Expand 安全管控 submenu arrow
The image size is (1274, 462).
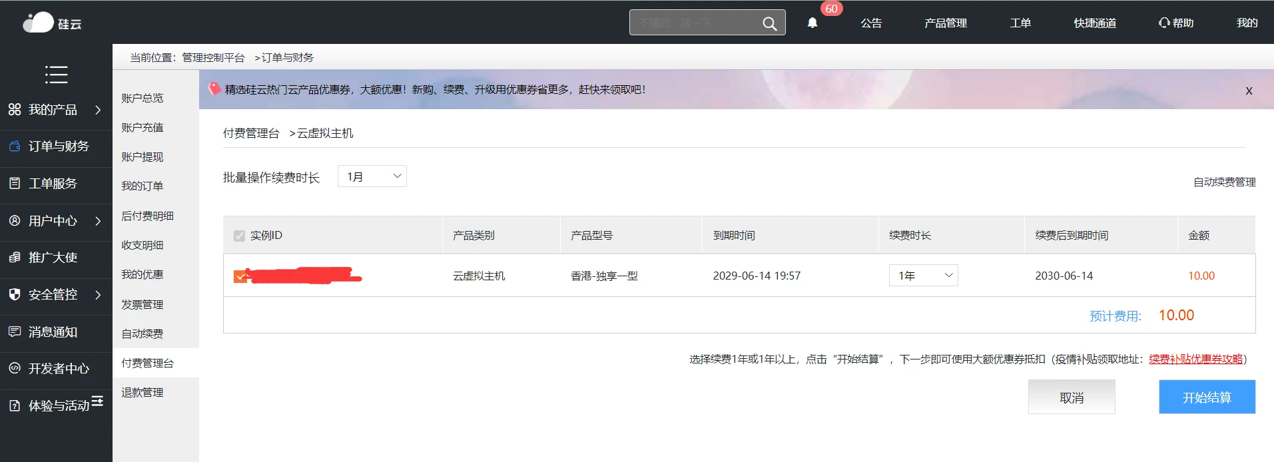point(98,294)
